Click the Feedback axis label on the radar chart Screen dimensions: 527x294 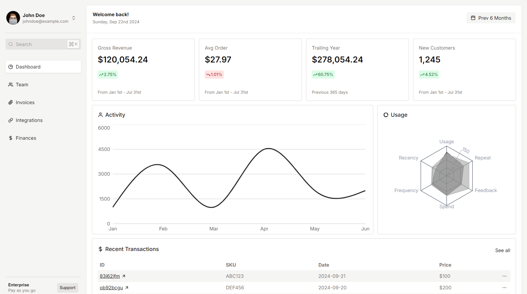point(486,190)
